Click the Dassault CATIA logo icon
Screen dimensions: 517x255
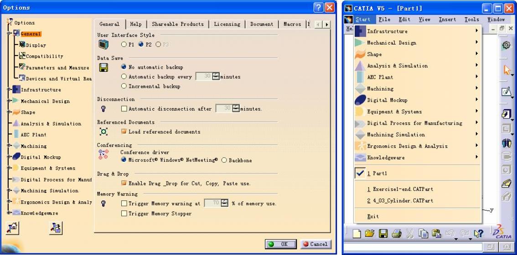click(501, 233)
